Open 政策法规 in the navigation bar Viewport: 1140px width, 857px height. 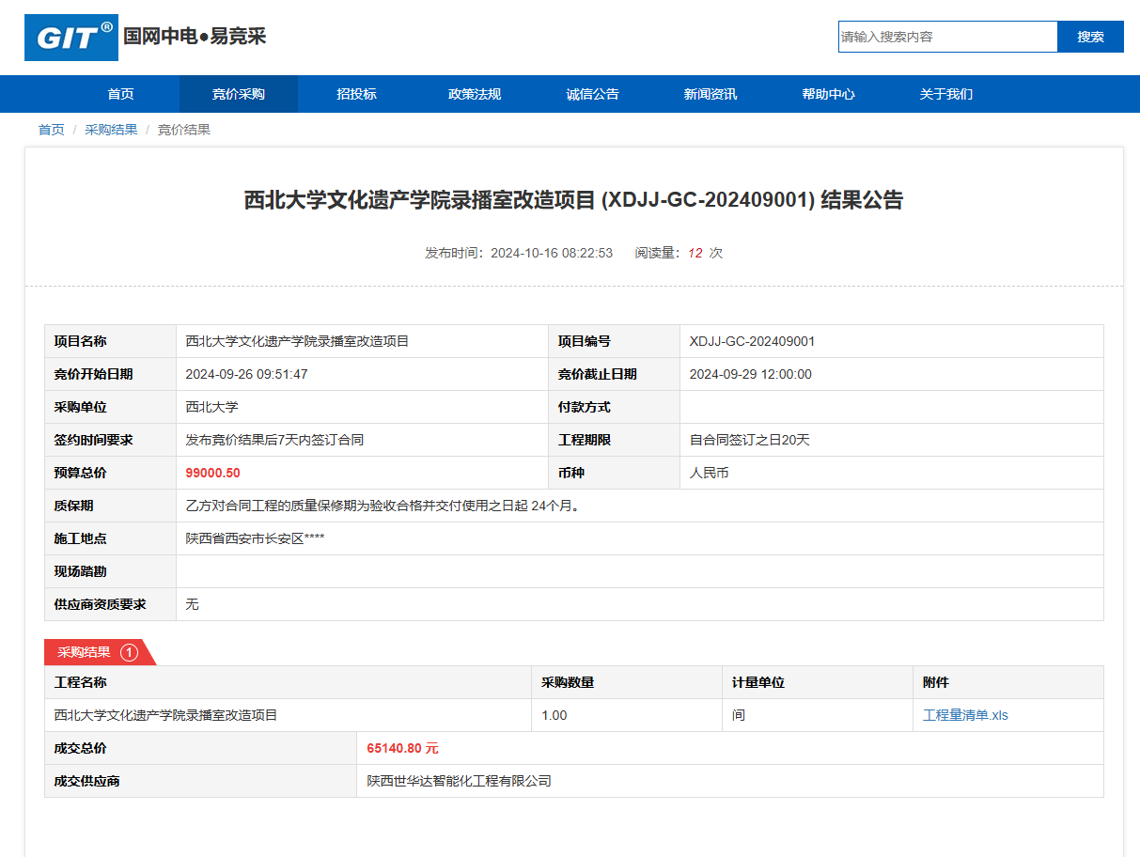[x=475, y=94]
